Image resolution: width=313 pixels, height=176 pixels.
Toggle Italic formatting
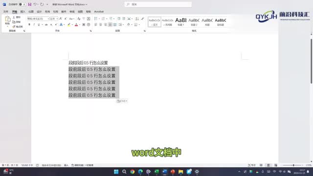click(x=34, y=25)
